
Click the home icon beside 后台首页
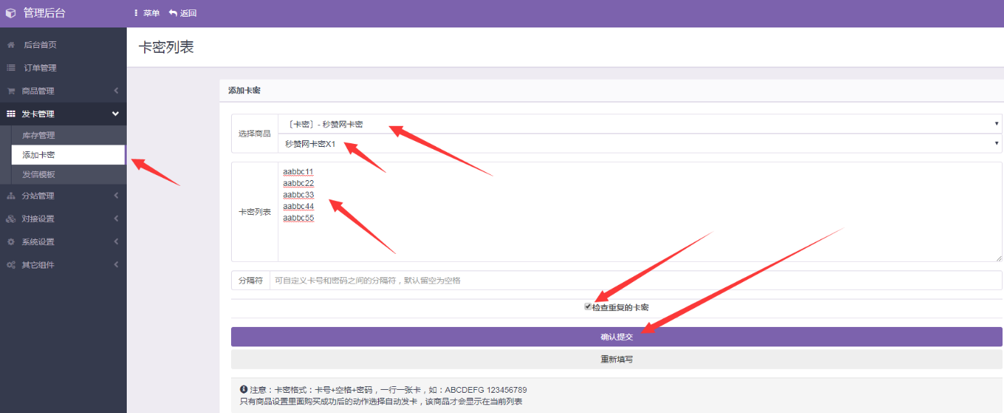pyautogui.click(x=11, y=45)
